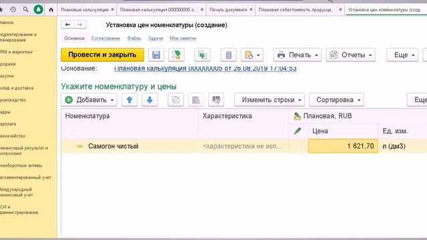
Task: Click the characteristics not used cell
Action: (244, 146)
